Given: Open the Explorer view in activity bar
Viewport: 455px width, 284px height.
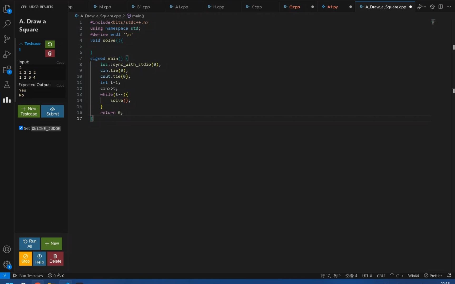Looking at the screenshot, I should pos(7,9).
